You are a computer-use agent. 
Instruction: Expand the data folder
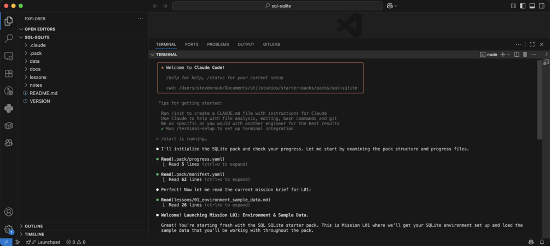(x=83, y=61)
